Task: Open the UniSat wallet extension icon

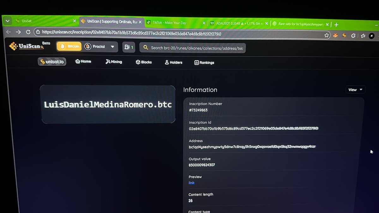Action: coord(345,36)
